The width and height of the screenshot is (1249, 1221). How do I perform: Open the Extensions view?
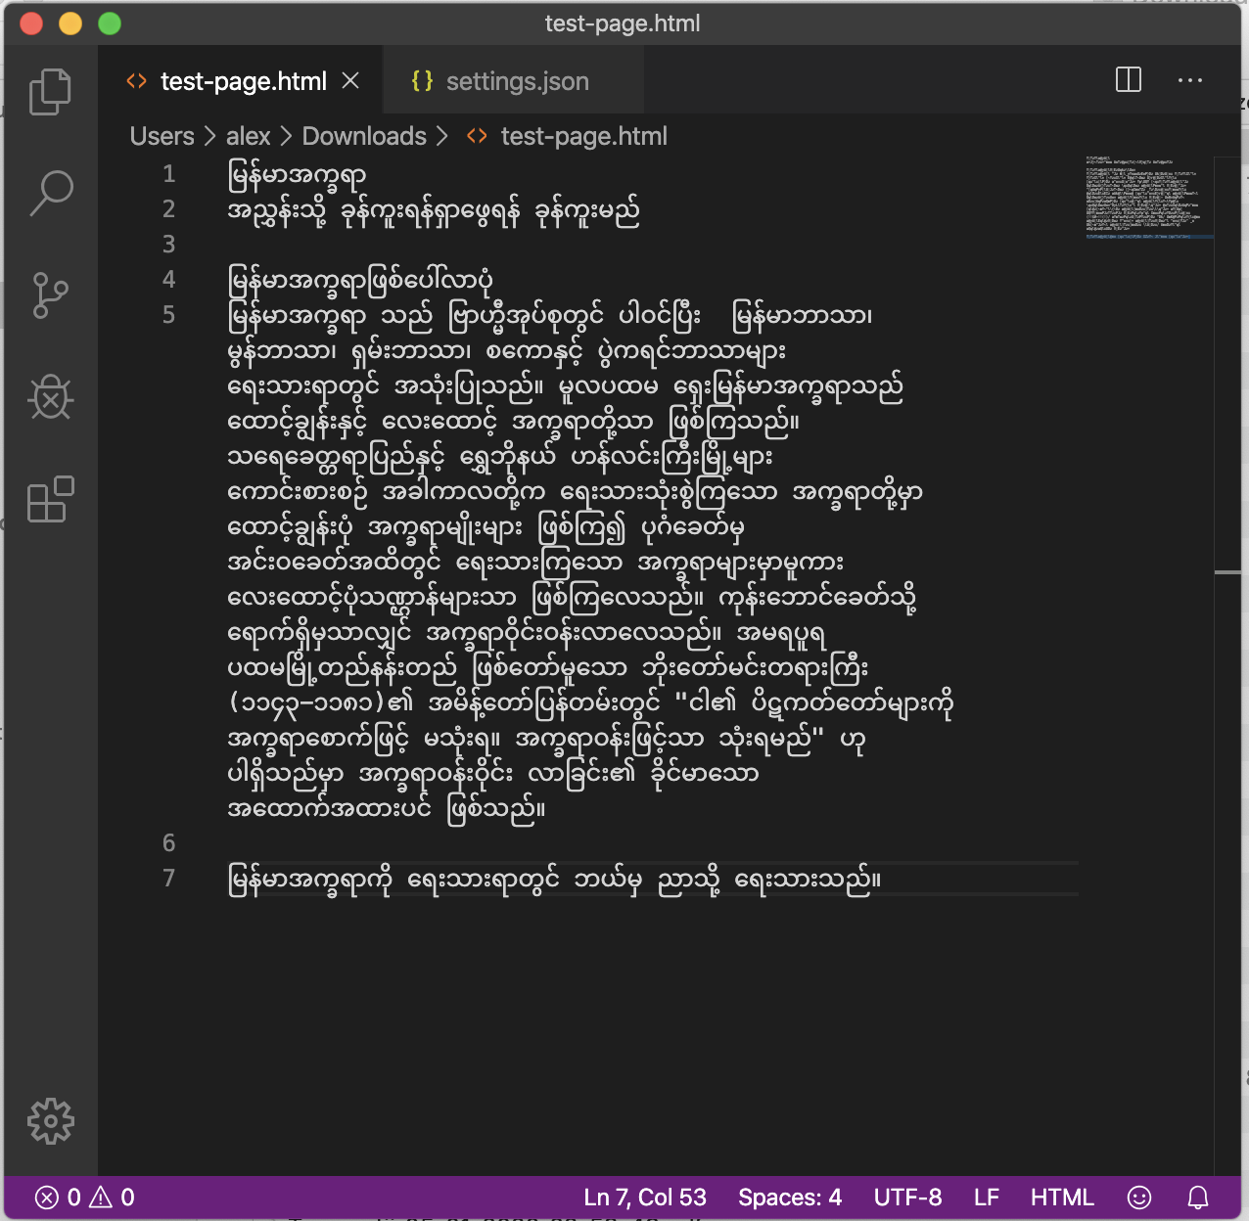pyautogui.click(x=50, y=500)
